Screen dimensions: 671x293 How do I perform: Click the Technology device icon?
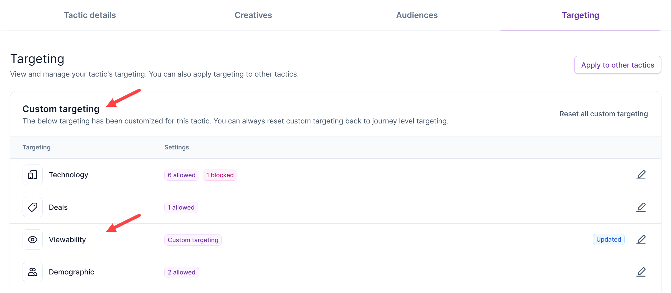(33, 175)
